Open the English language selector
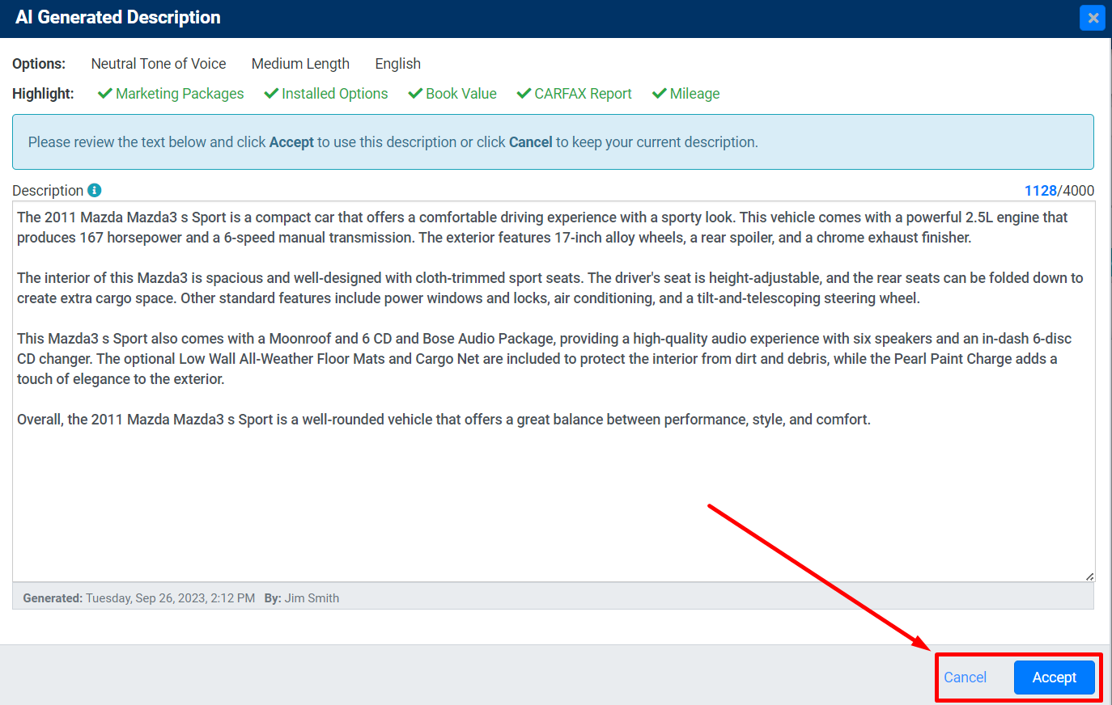 click(x=397, y=64)
